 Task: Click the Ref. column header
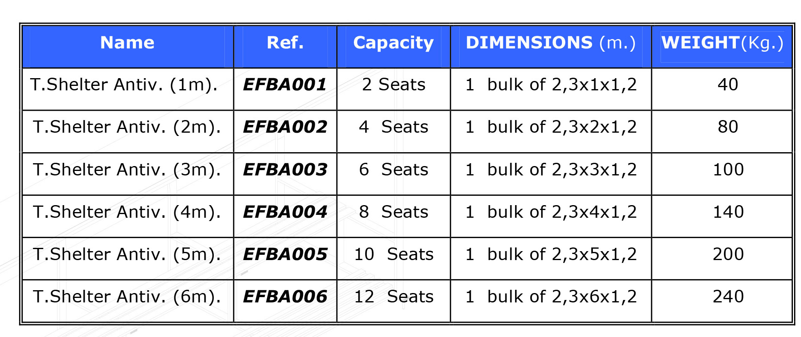(285, 47)
